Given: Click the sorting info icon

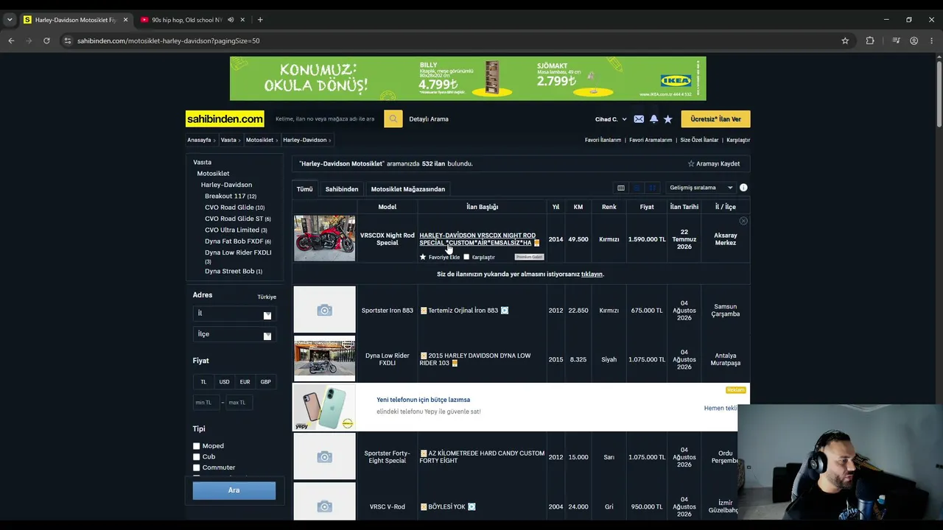Looking at the screenshot, I should 743,188.
